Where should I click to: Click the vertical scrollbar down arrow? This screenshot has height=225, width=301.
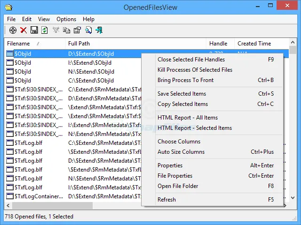tap(293, 198)
